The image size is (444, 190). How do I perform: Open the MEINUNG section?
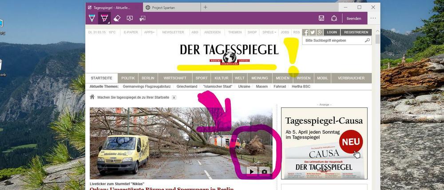[260, 78]
